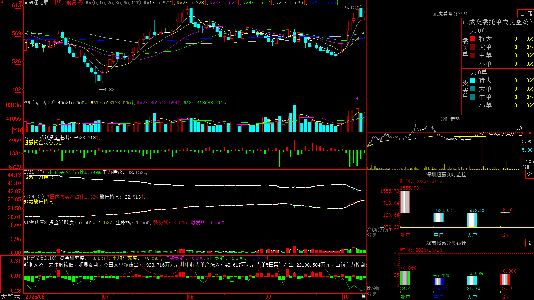Select the 前复权 adjustment label

pyautogui.click(x=74, y=3)
